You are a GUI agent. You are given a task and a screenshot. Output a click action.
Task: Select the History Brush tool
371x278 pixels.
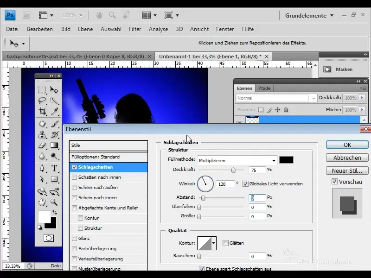[54, 134]
